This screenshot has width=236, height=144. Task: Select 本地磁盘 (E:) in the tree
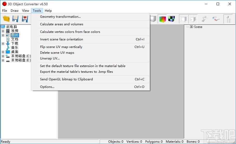pyautogui.click(x=21, y=60)
